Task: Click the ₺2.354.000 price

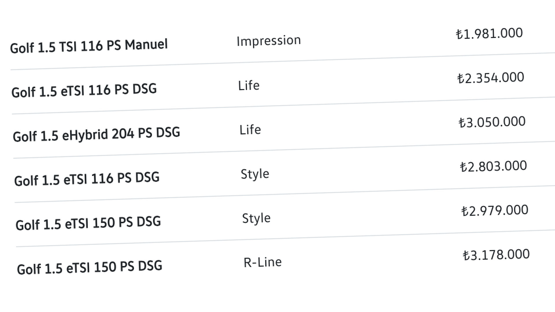Action: click(491, 78)
